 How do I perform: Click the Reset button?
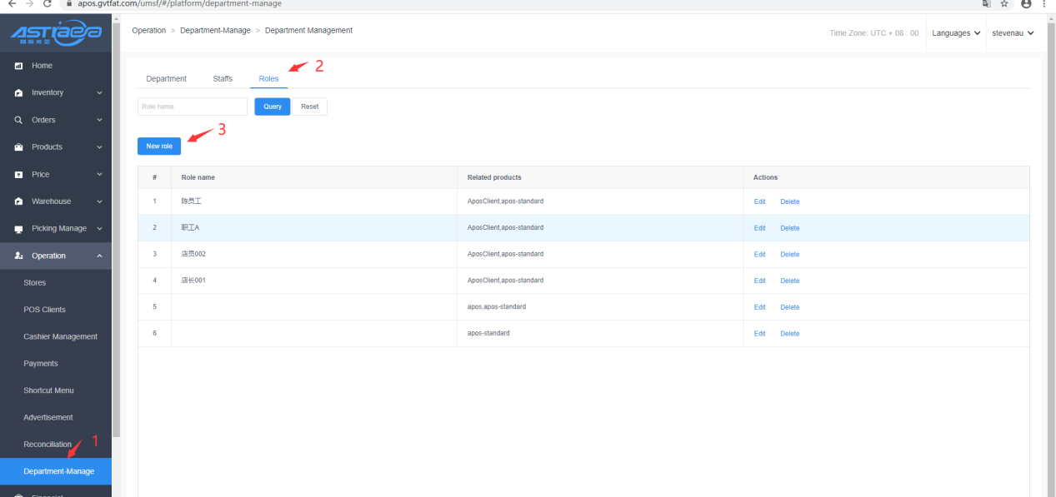pyautogui.click(x=309, y=107)
